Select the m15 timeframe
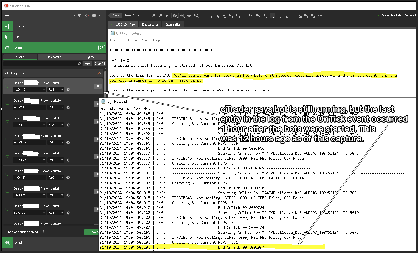418x253 pixels. 217,16
